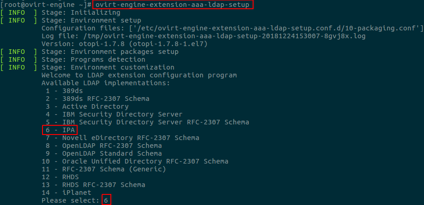Click the otopi-1.7.8 version line
Viewport: 424px width, 205px height.
coord(125,44)
